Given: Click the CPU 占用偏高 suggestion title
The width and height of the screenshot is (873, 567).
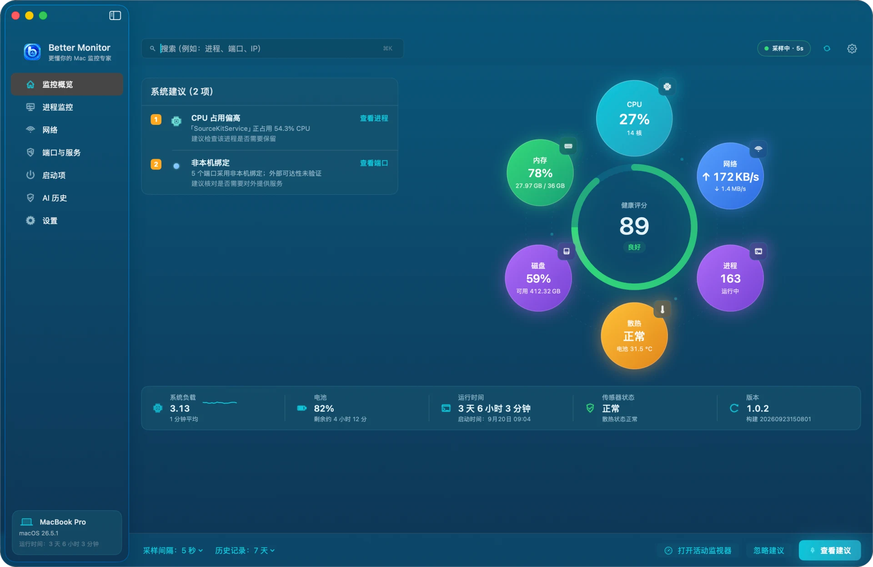Looking at the screenshot, I should click(x=216, y=118).
